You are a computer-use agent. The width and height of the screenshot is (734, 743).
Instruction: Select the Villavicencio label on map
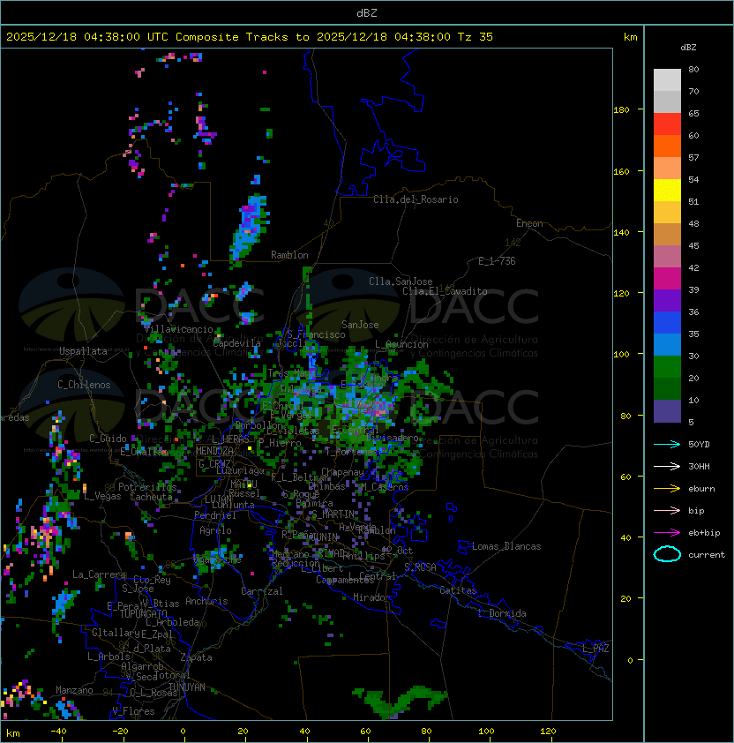[178, 329]
